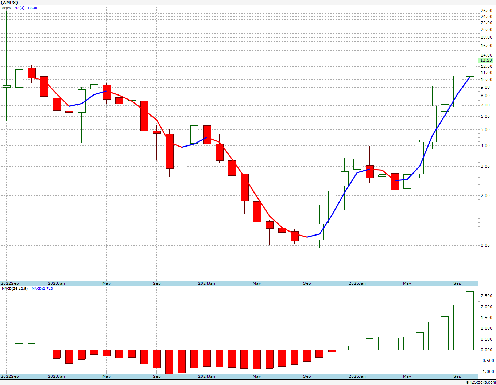The width and height of the screenshot is (496, 385).
Task: Click the tallest green MACD histogram bar
Action: point(470,321)
